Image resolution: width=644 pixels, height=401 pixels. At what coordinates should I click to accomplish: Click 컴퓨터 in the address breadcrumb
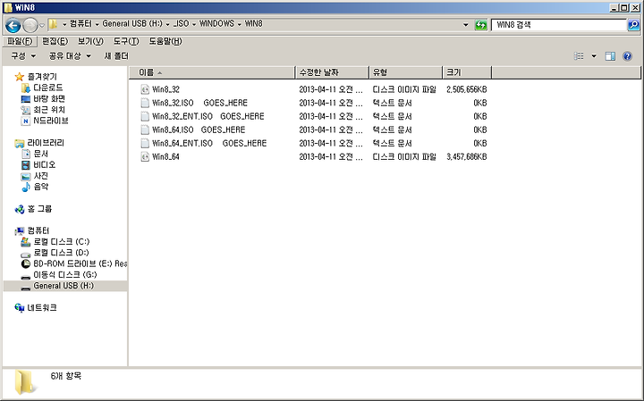[80, 24]
